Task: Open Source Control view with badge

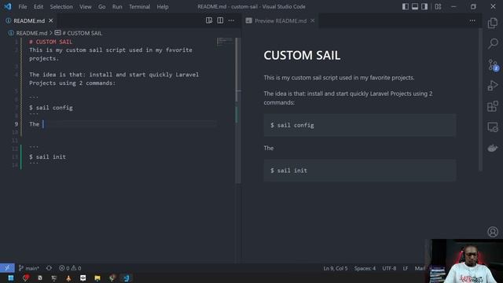Action: point(493,64)
